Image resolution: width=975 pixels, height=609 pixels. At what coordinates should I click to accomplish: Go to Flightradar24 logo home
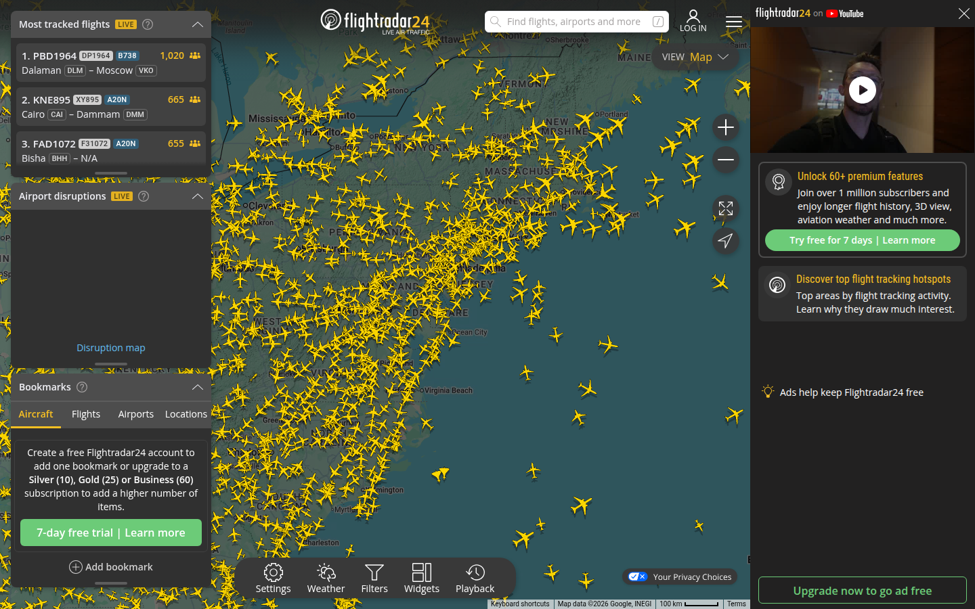(x=375, y=21)
